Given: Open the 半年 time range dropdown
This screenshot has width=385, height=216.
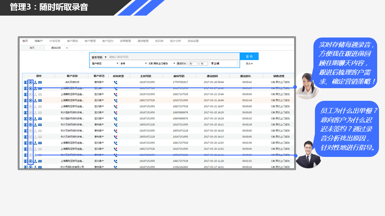Looking at the screenshot, I should (x=133, y=64).
